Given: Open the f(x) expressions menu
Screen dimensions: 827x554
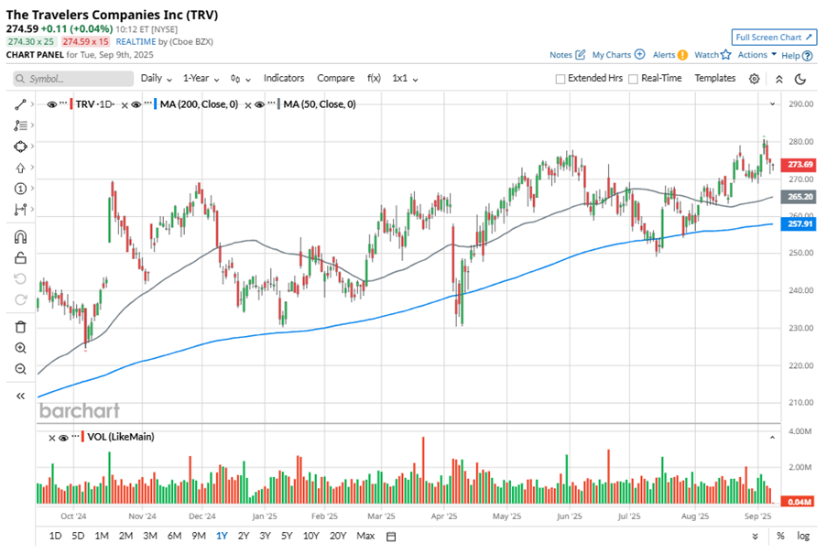Looking at the screenshot, I should tap(374, 79).
